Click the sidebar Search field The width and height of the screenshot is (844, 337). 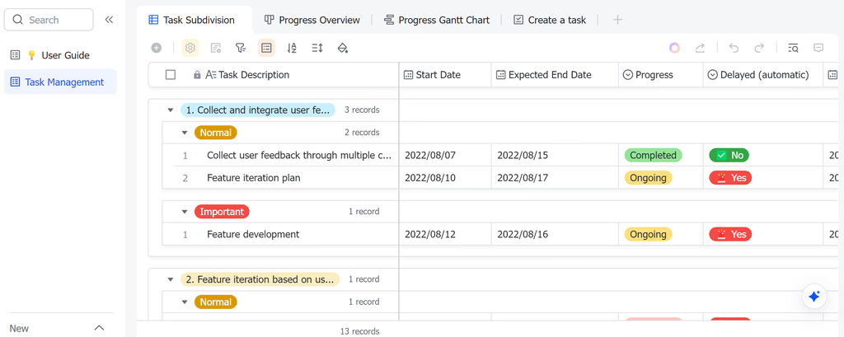(49, 20)
